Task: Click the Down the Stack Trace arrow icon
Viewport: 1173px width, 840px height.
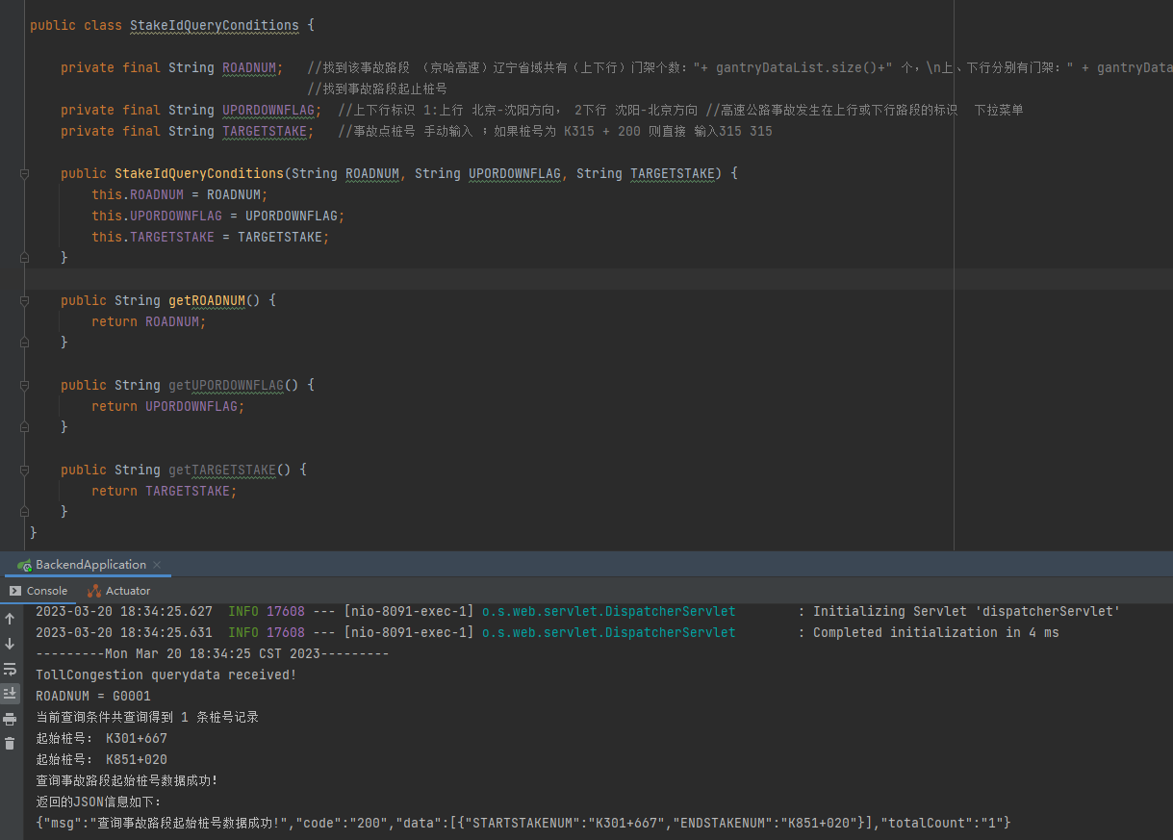Action: point(10,644)
